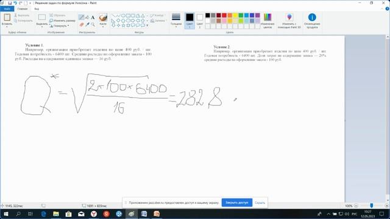390x219 pixels.
Task: Choose the Line shape
Action: coord(113,16)
